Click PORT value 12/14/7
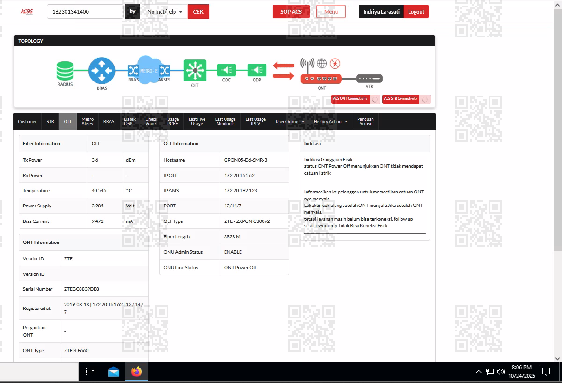 233,206
